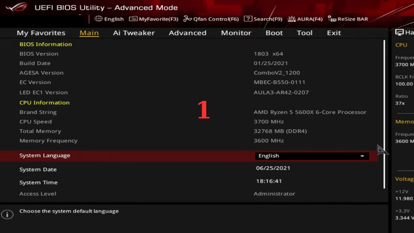Click the BIOS Version label
The height and width of the screenshot is (233, 414).
coord(39,54)
